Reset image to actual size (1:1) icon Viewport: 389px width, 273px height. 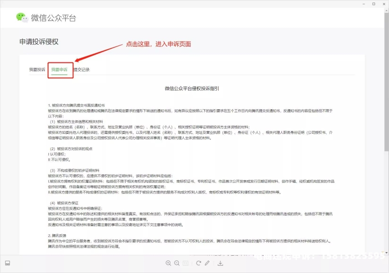185,263
